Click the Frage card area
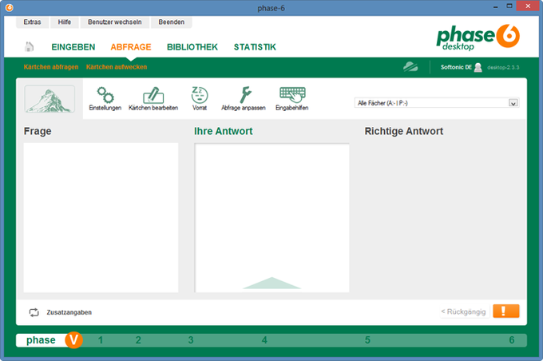Screen dimensions: 543x361 coord(101,217)
